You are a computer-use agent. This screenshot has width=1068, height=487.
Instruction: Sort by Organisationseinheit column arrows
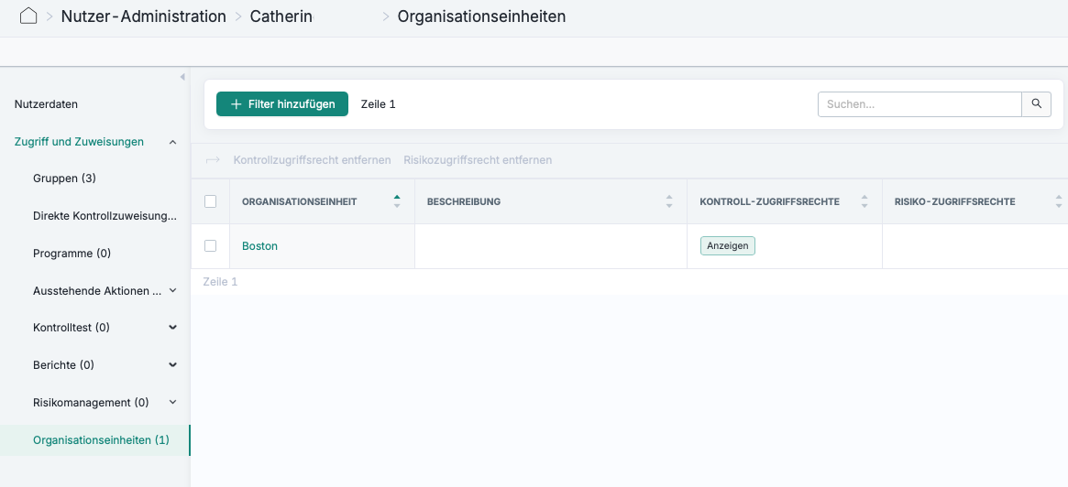[397, 201]
